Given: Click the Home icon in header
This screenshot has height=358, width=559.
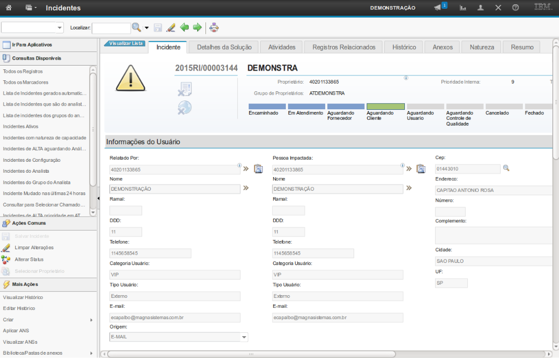Looking at the screenshot, I should (9, 8).
